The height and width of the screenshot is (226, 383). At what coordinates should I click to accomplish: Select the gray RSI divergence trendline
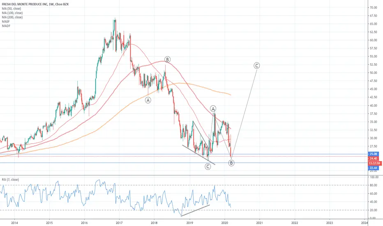click(x=195, y=210)
